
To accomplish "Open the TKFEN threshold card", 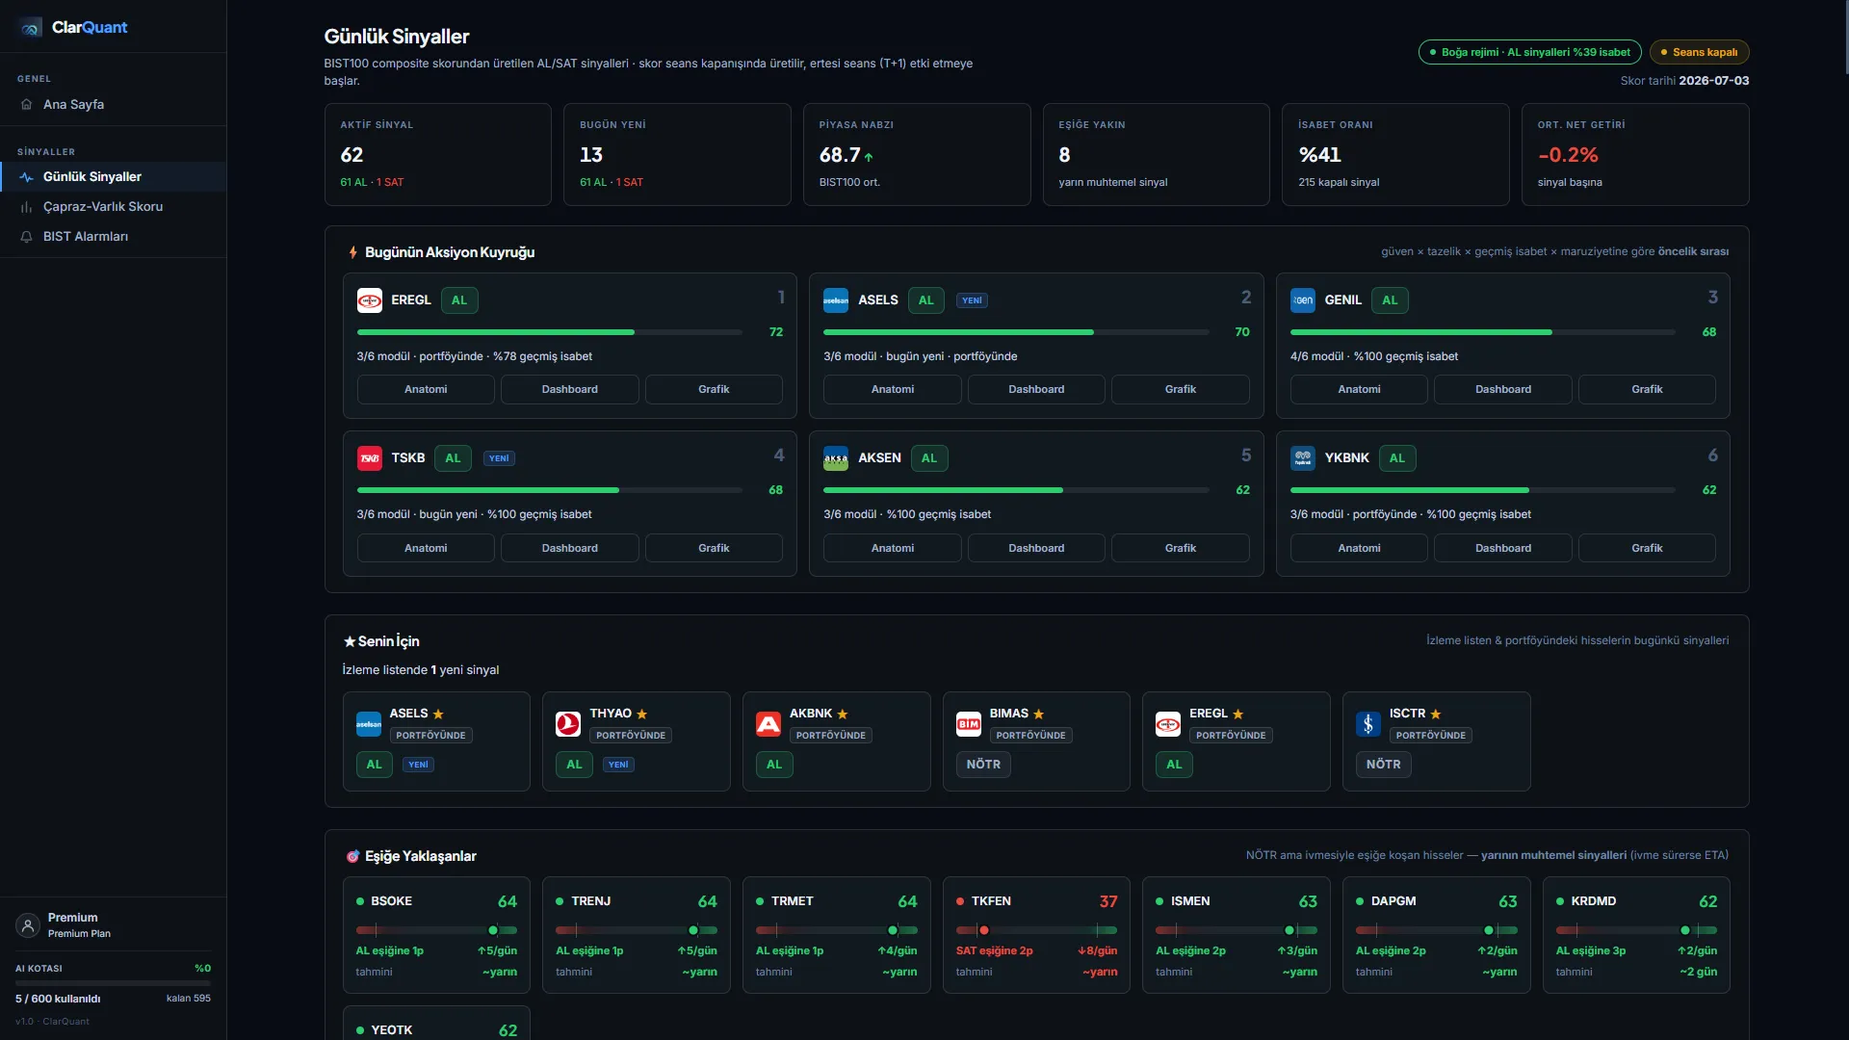I will 1036,935.
